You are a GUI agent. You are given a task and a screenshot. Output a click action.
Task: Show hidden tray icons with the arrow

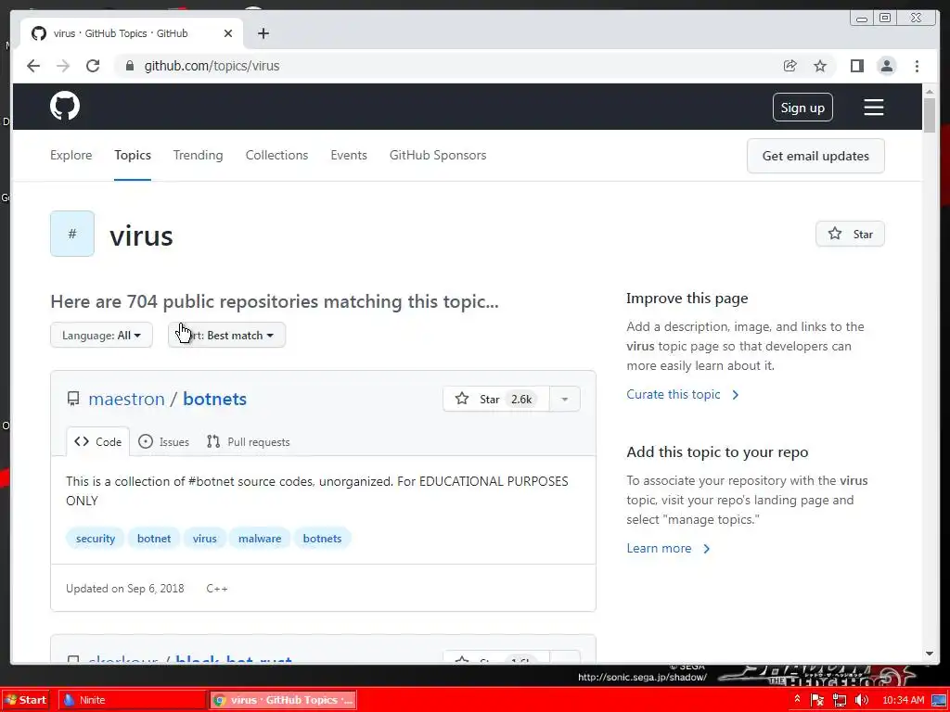(x=797, y=700)
